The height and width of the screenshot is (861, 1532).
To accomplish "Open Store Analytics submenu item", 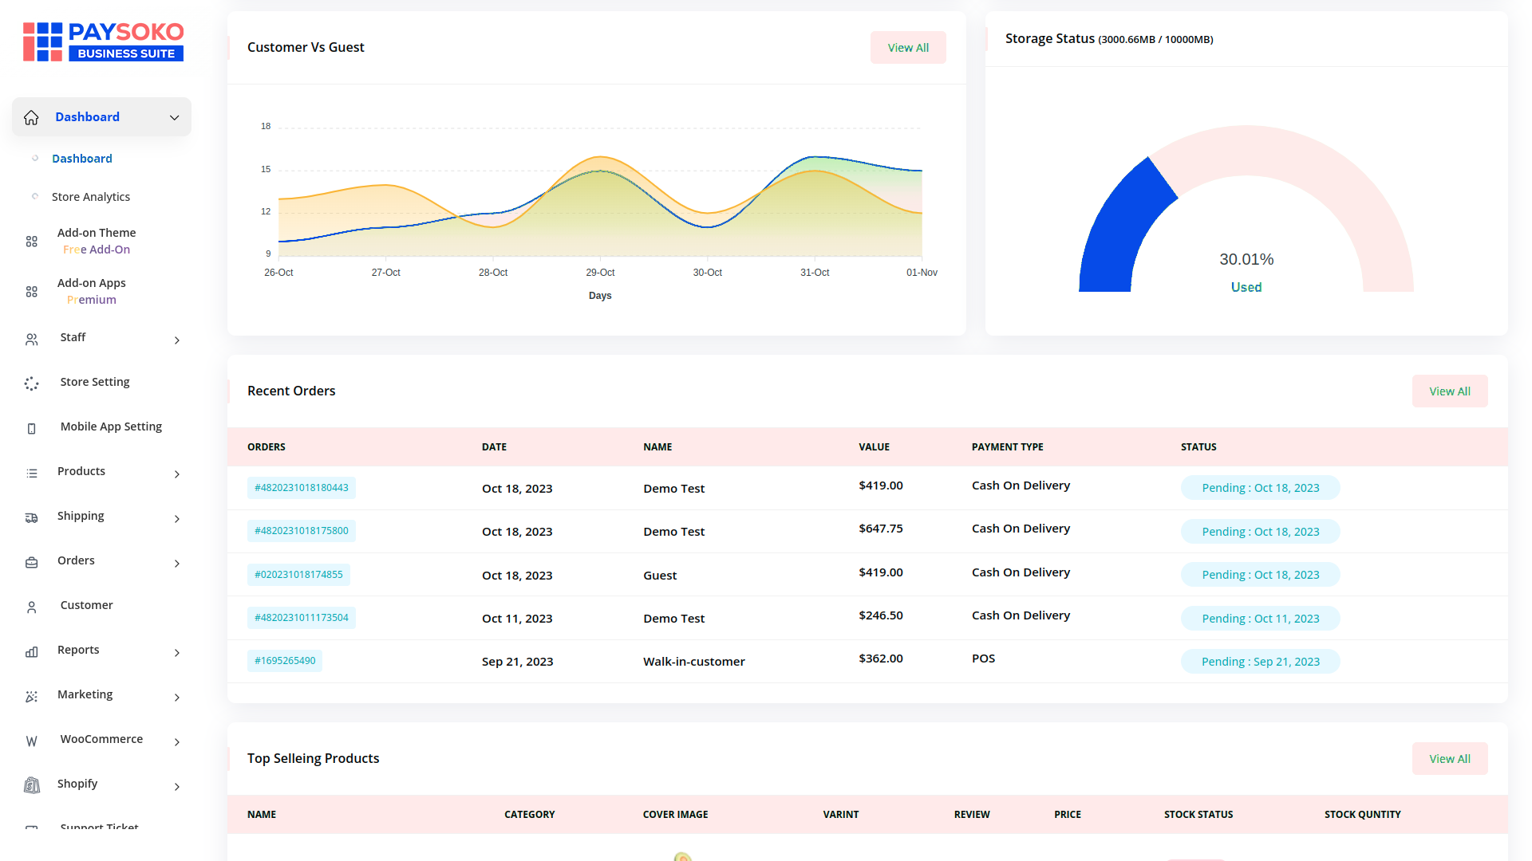I will [90, 197].
